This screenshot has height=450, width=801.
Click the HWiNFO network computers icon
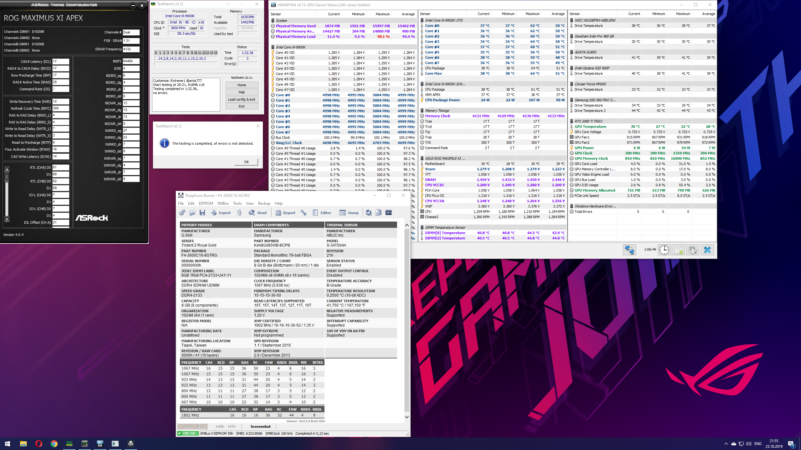(629, 250)
